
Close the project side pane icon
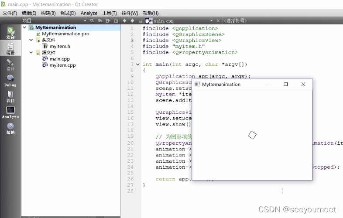[x=116, y=21]
